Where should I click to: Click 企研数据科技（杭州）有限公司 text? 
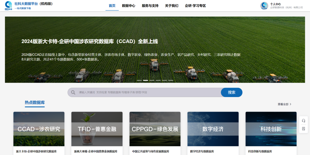click(x=286, y=7)
